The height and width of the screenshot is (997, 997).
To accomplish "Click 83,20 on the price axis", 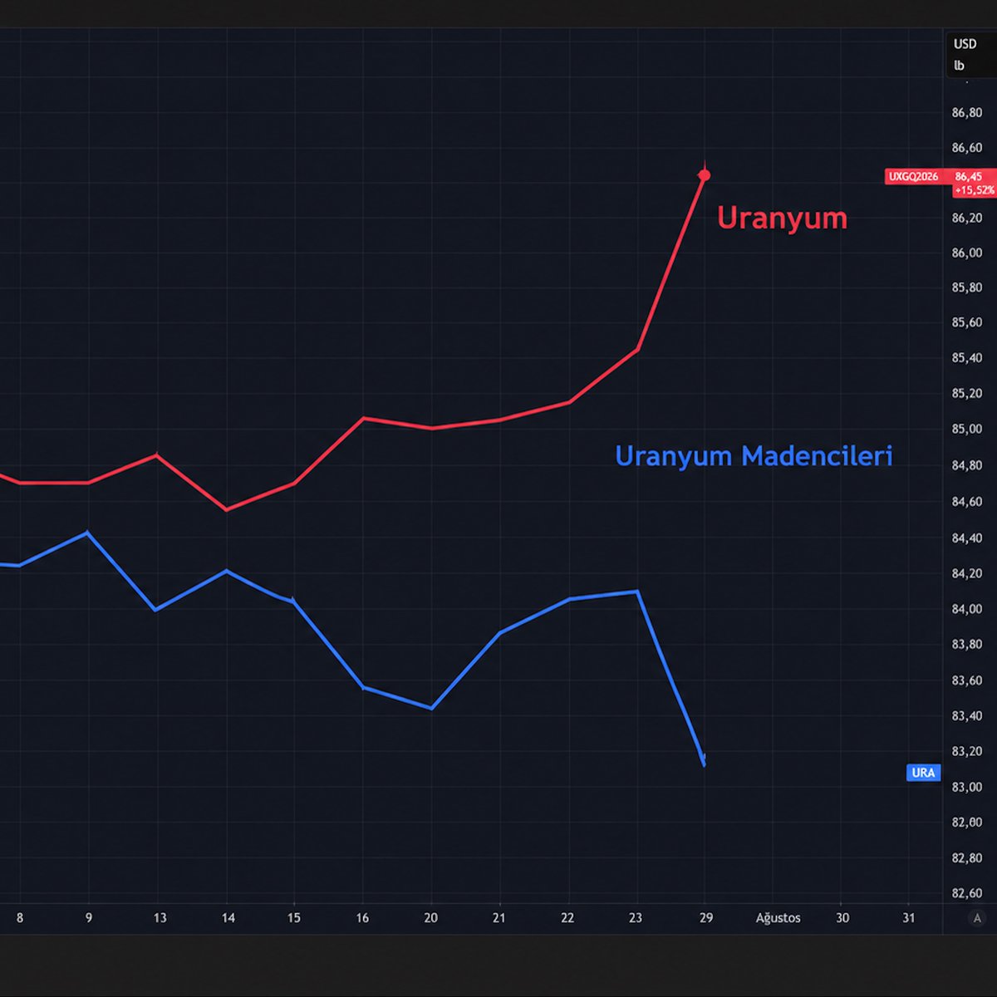I will click(967, 751).
